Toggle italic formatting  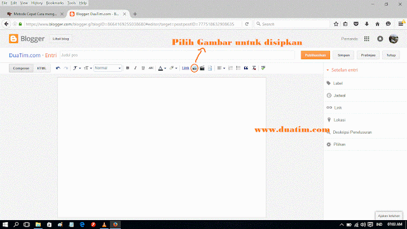pos(135,68)
